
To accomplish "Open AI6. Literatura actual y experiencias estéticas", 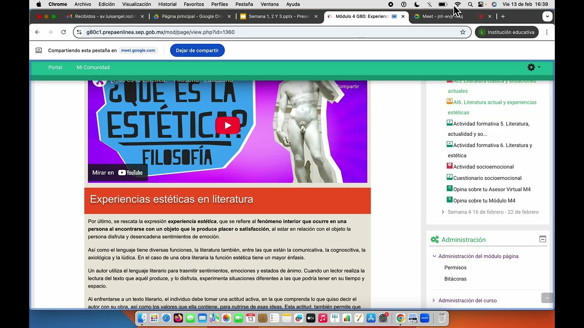I will click(x=492, y=107).
